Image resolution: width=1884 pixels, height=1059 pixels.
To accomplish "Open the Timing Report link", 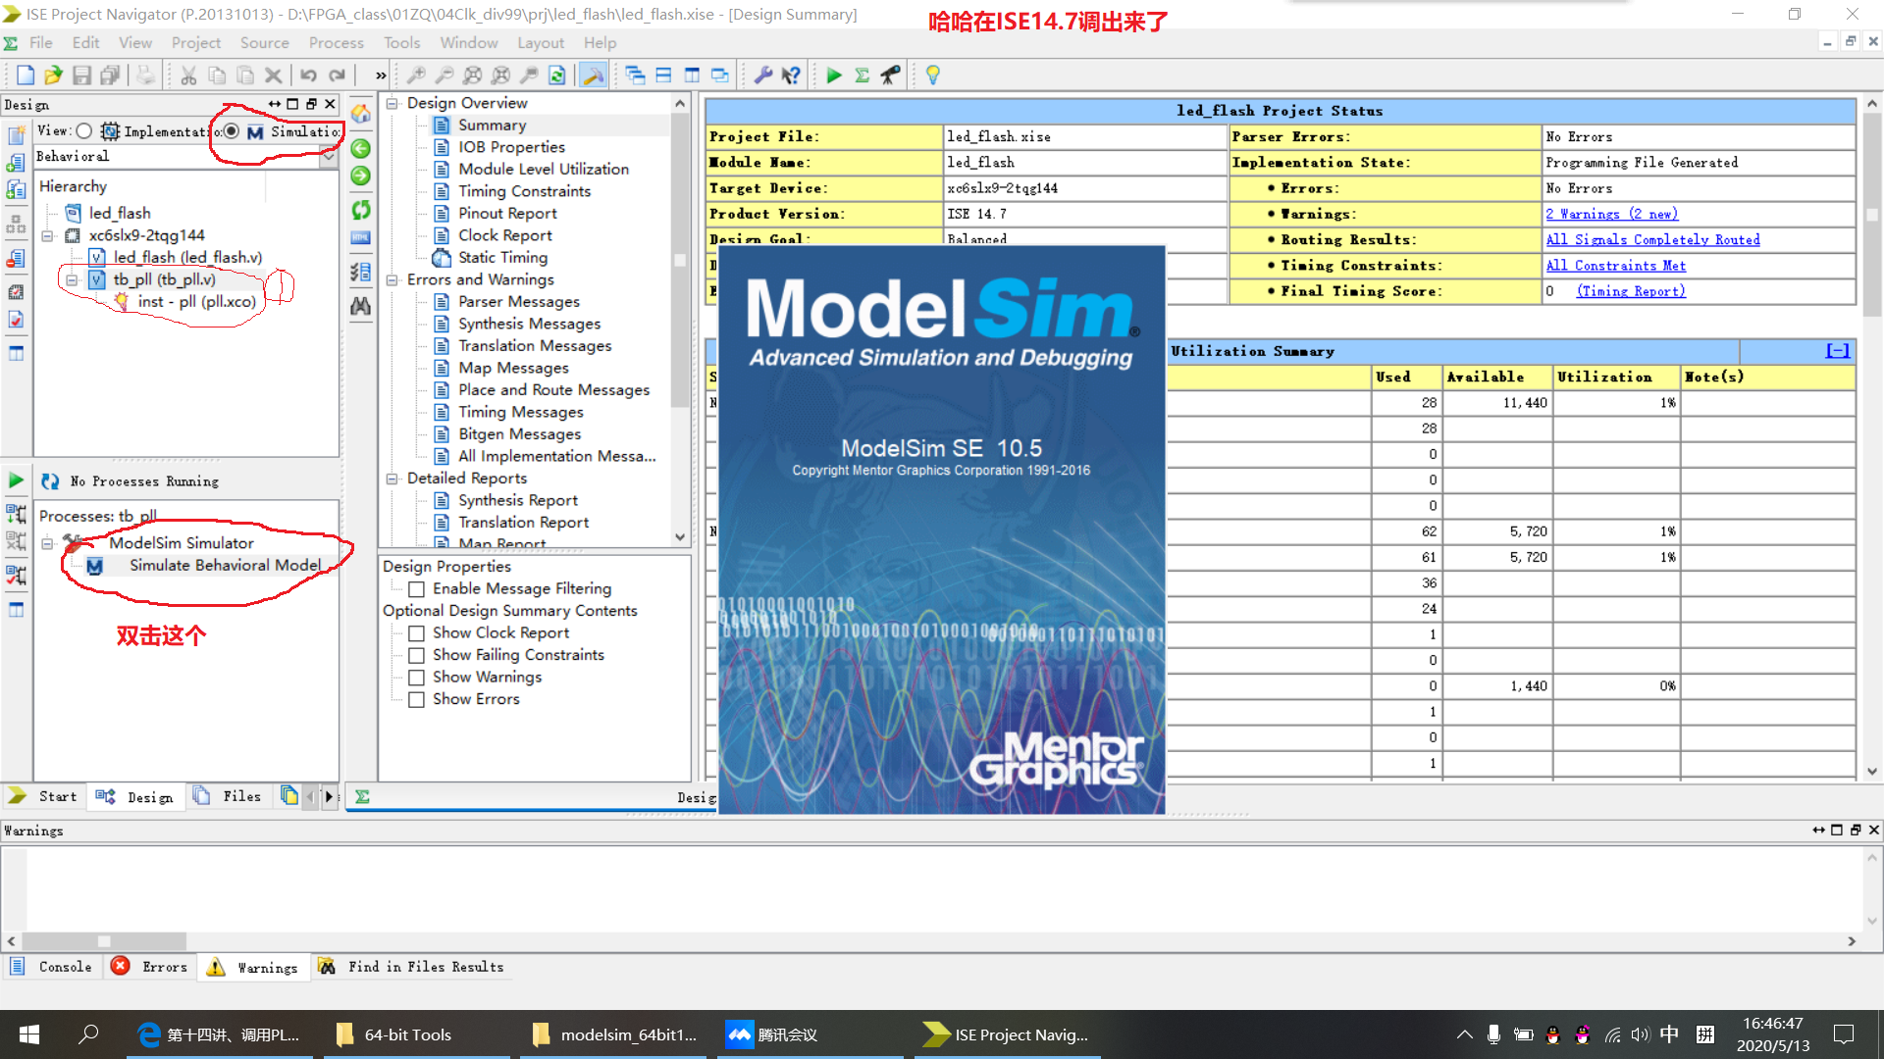I will point(1631,291).
